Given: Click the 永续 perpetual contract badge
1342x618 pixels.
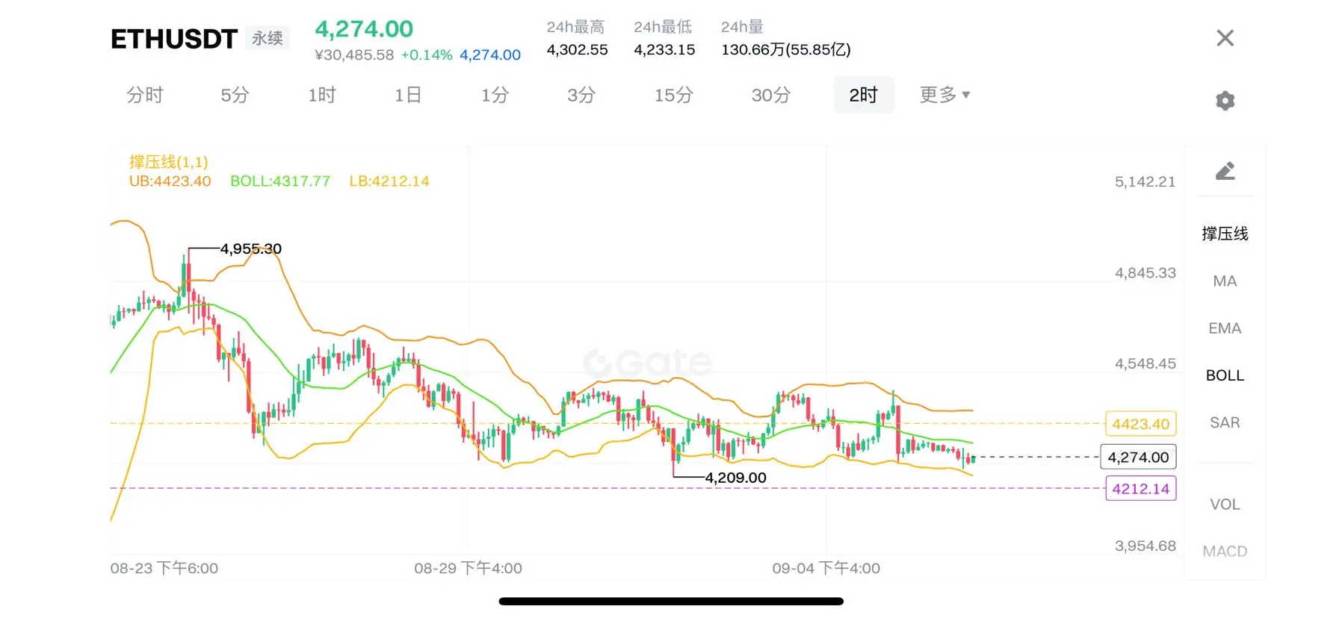Looking at the screenshot, I should [267, 38].
